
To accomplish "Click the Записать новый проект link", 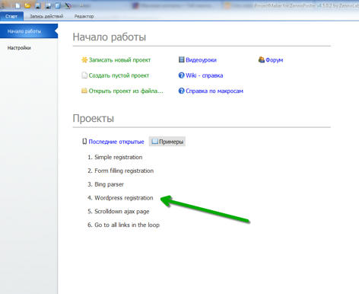I will click(x=119, y=60).
